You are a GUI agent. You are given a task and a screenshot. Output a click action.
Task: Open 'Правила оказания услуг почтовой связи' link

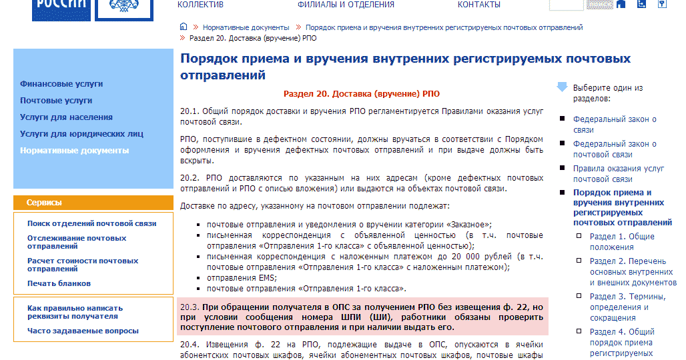pos(619,173)
